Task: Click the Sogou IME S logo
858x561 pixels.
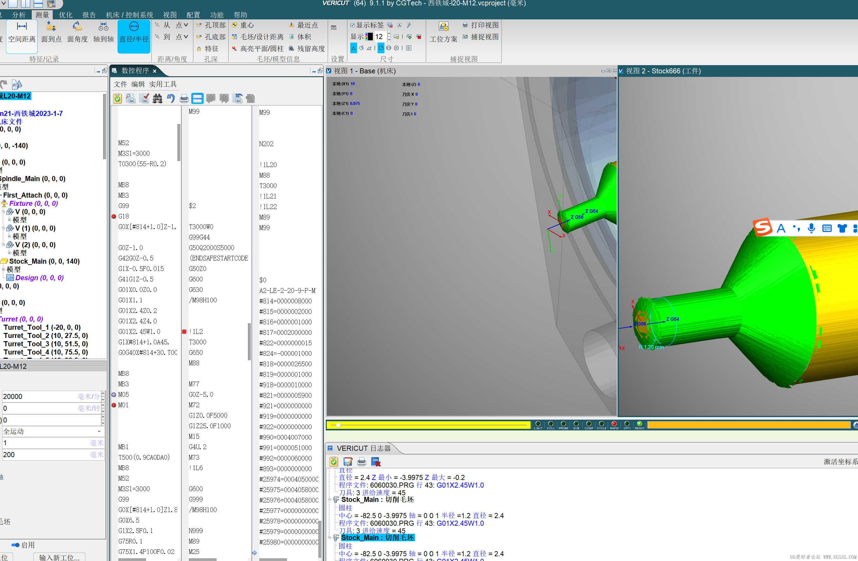Action: pos(762,227)
